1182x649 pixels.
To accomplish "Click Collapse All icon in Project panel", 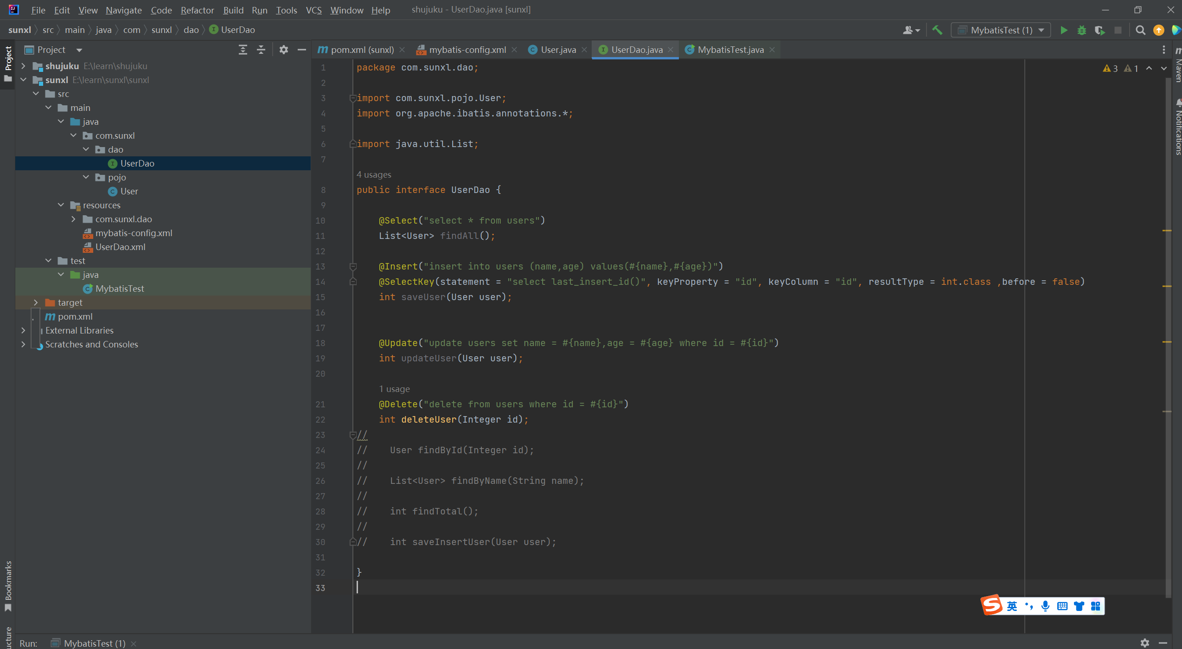I will [261, 50].
